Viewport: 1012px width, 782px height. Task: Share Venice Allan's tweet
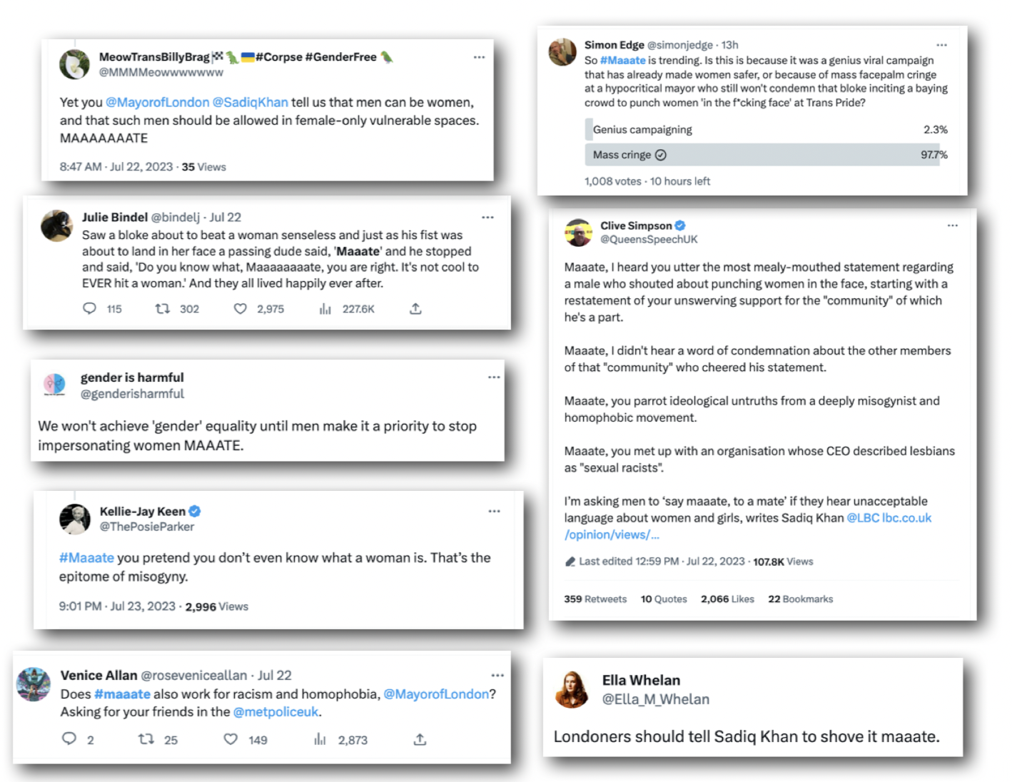pos(420,738)
